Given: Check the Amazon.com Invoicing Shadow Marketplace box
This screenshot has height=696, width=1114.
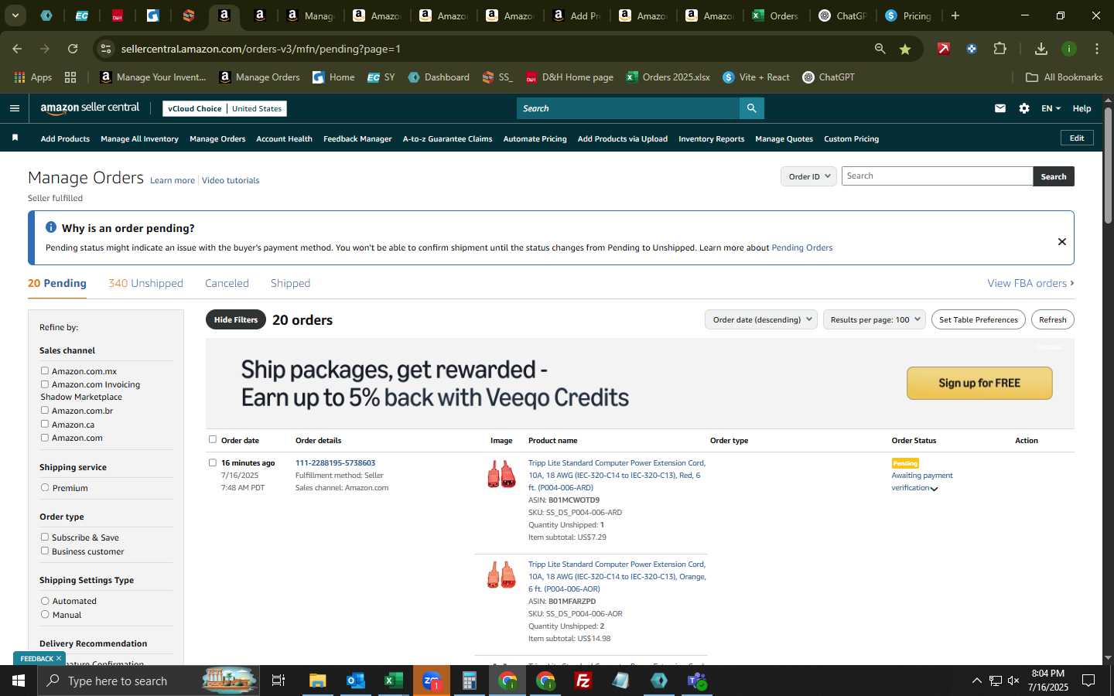Looking at the screenshot, I should click(45, 384).
